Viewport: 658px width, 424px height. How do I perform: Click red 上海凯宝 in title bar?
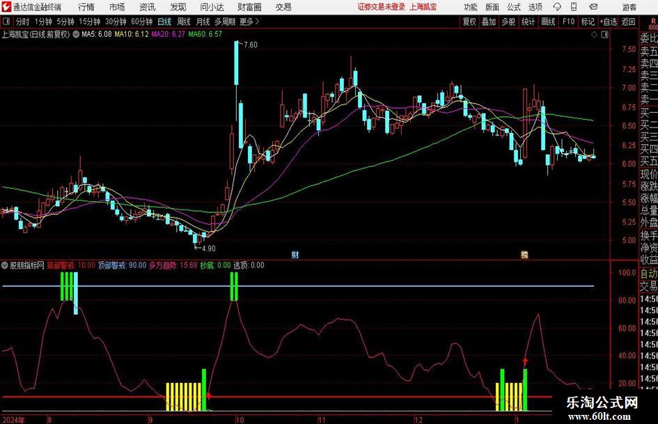423,7
